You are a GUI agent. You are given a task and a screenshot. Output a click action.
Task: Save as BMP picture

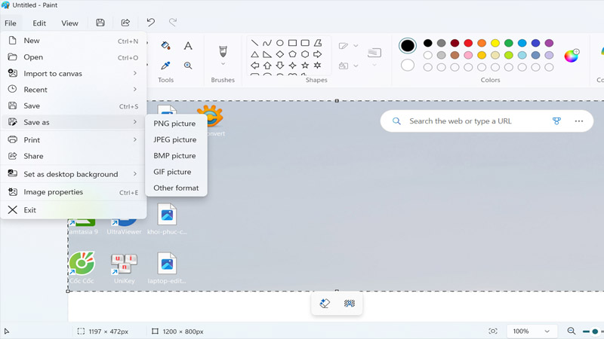click(176, 156)
